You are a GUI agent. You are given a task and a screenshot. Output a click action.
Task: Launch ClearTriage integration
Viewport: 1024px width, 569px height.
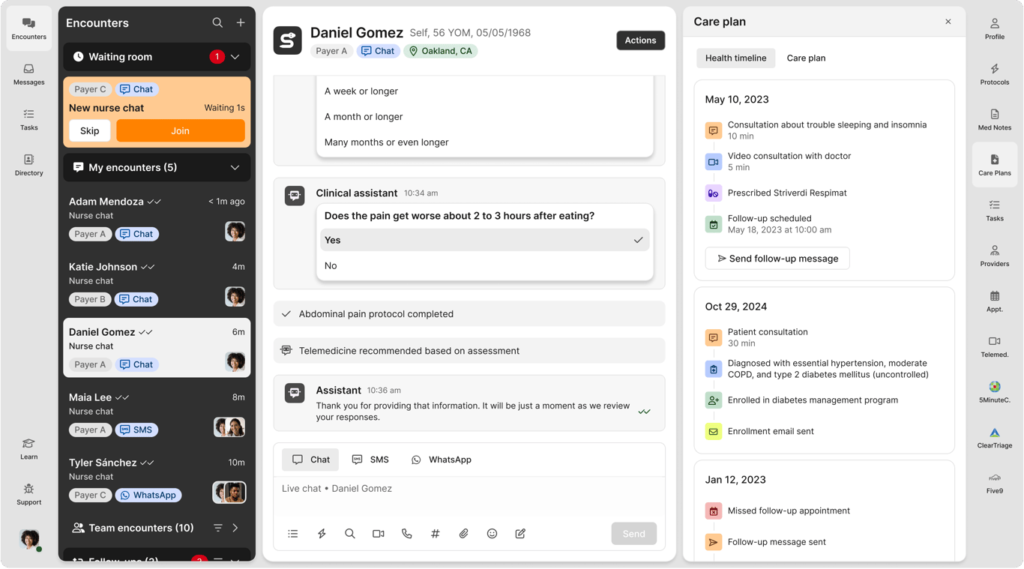tap(995, 438)
